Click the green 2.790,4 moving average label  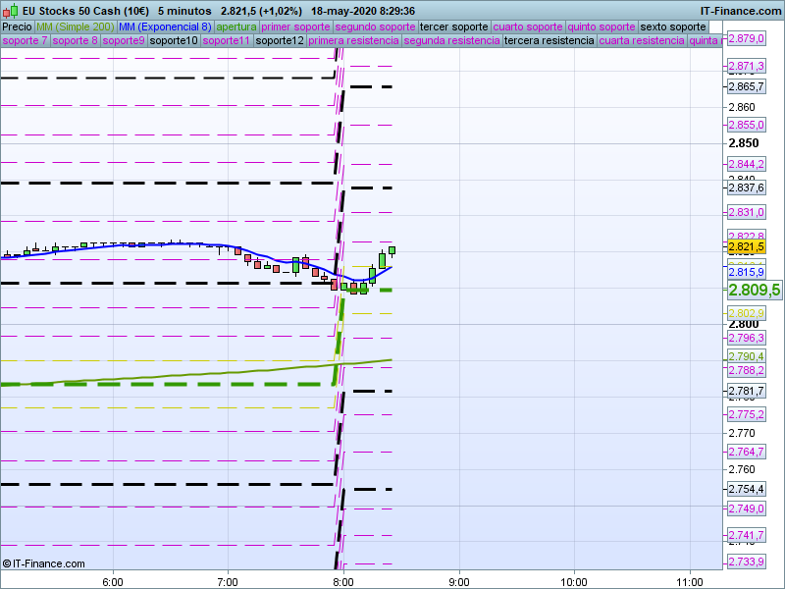point(747,356)
